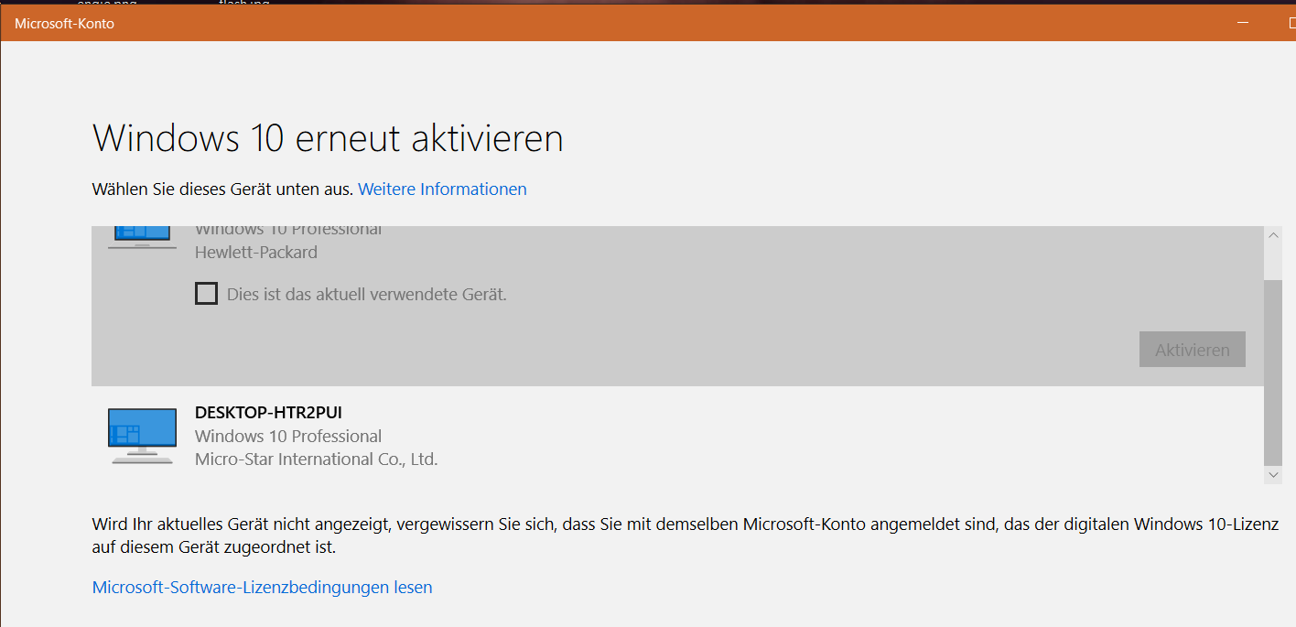The image size is (1296, 627).
Task: Minimize the Microsoft-Konto window
Action: pyautogui.click(x=1241, y=23)
